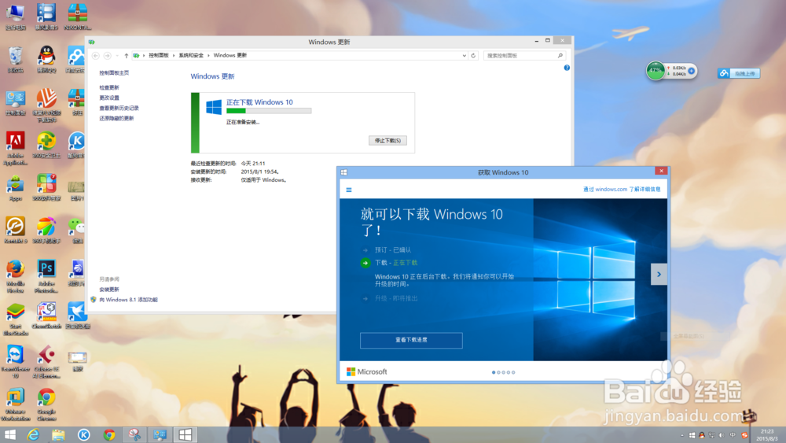Advance to next slide in Get Windows 10
This screenshot has width=786, height=443.
659,275
